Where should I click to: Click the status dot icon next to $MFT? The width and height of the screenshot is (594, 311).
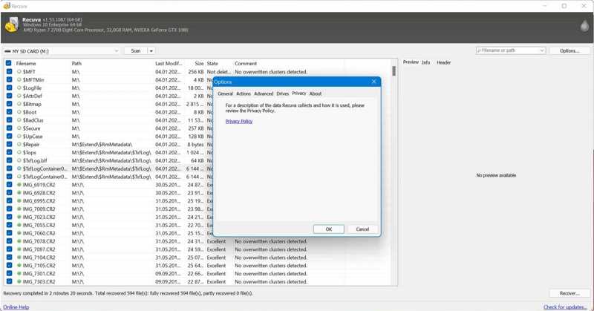click(19, 71)
